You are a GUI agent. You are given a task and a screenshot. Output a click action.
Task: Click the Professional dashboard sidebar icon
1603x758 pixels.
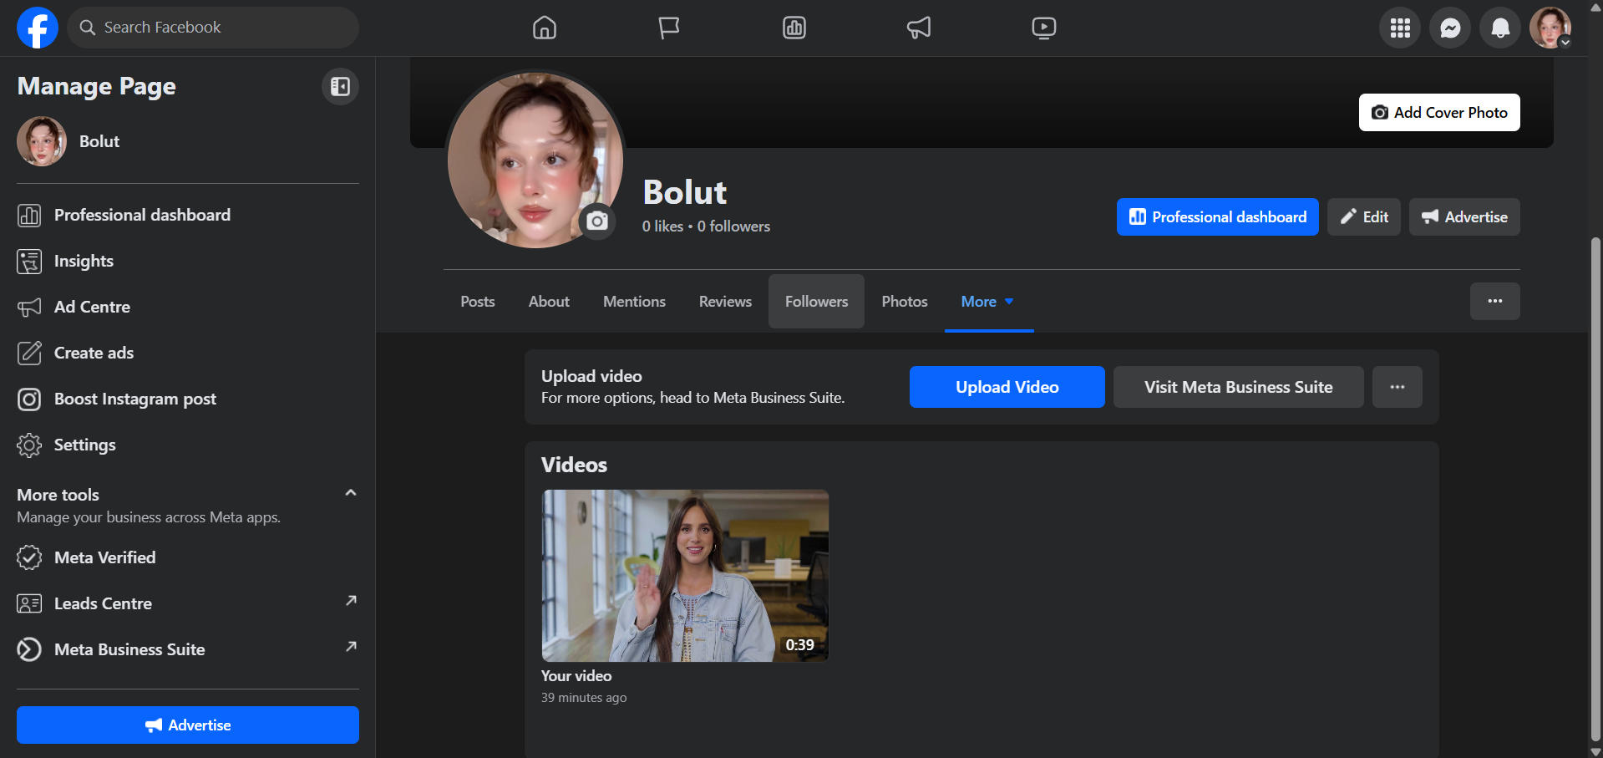coord(29,215)
